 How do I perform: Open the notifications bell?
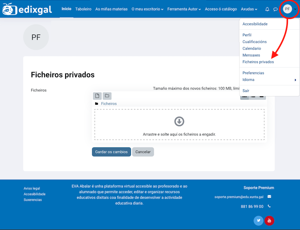click(267, 9)
